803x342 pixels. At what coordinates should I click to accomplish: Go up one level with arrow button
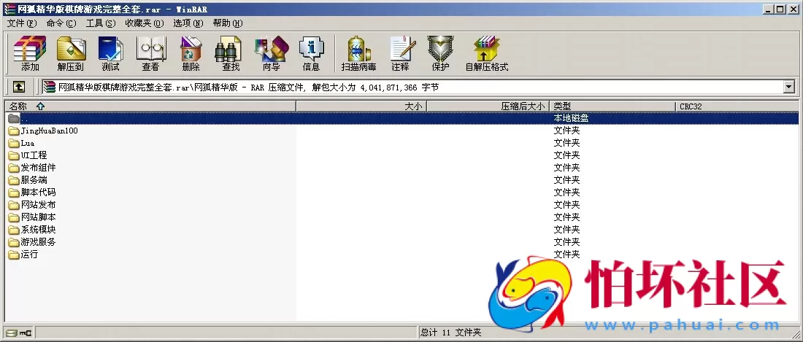pos(18,88)
